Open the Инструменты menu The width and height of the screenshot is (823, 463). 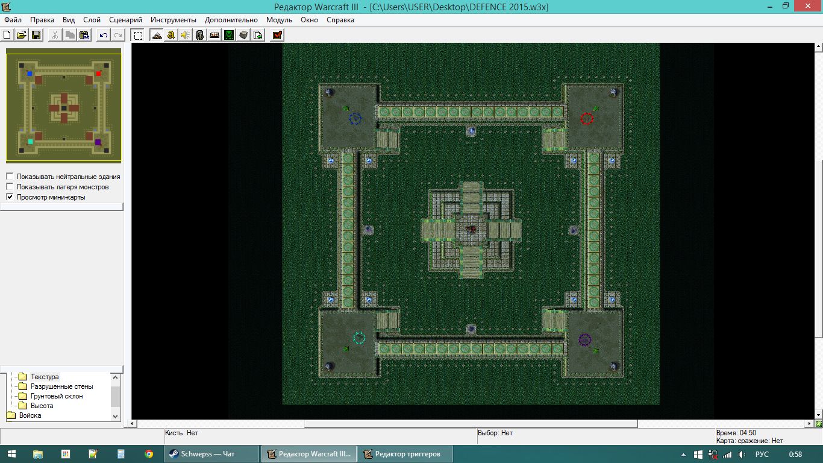(x=174, y=20)
